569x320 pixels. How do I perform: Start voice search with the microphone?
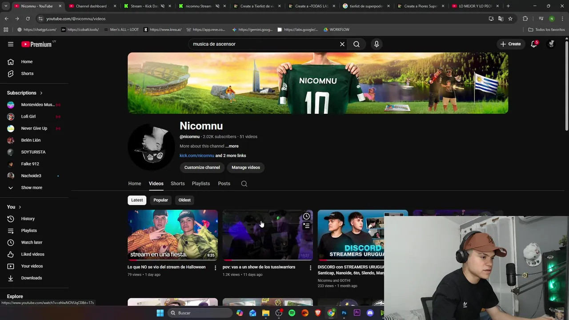tap(377, 44)
